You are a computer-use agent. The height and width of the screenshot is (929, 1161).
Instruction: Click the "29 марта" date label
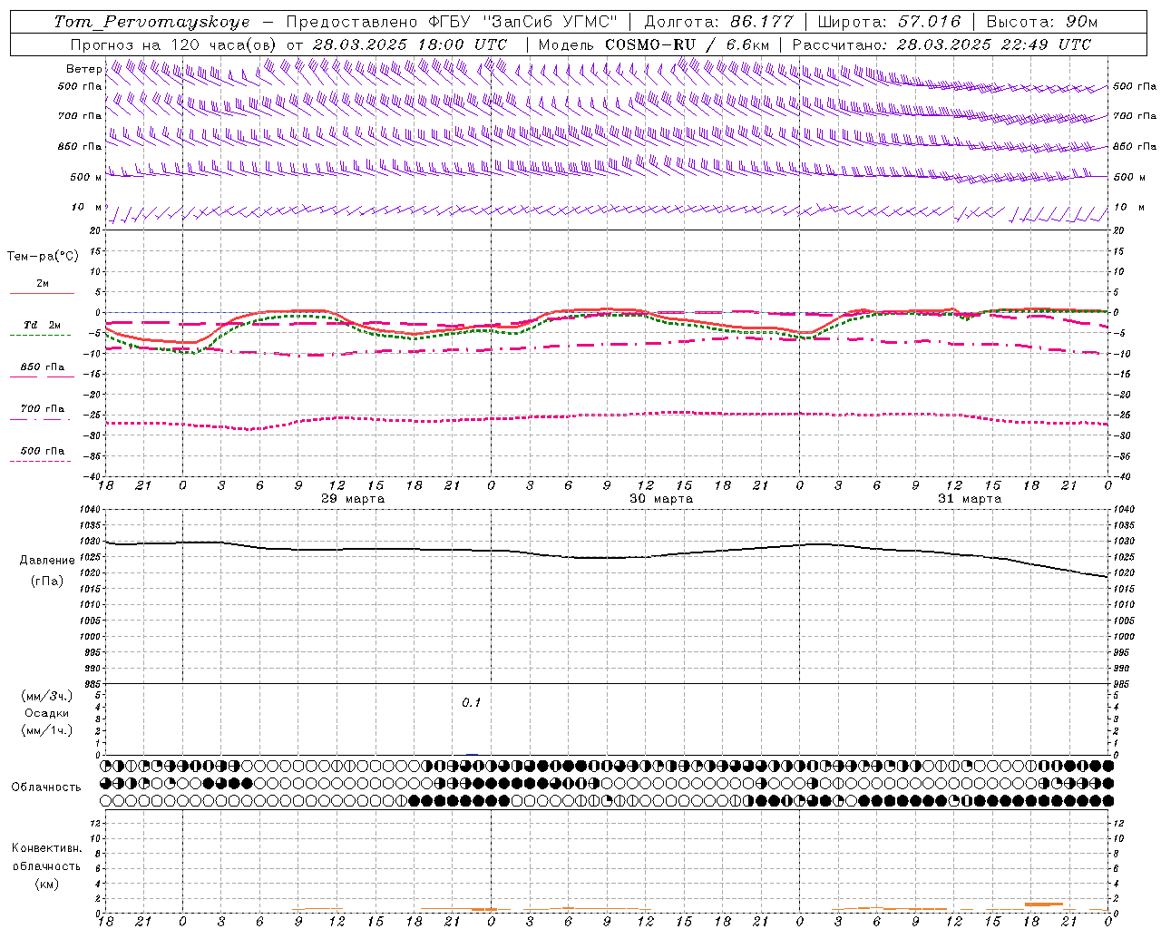(x=353, y=498)
